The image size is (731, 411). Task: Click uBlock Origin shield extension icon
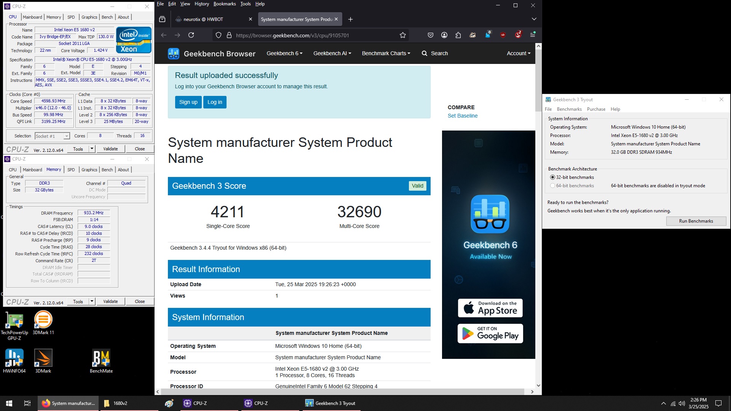coord(503,35)
